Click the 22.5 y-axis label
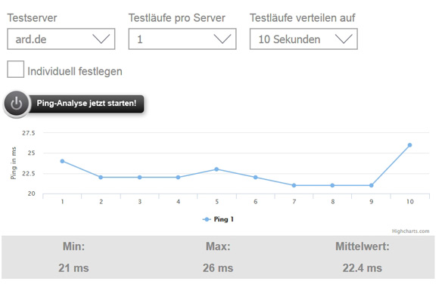The height and width of the screenshot is (288, 445). pyautogui.click(x=29, y=174)
